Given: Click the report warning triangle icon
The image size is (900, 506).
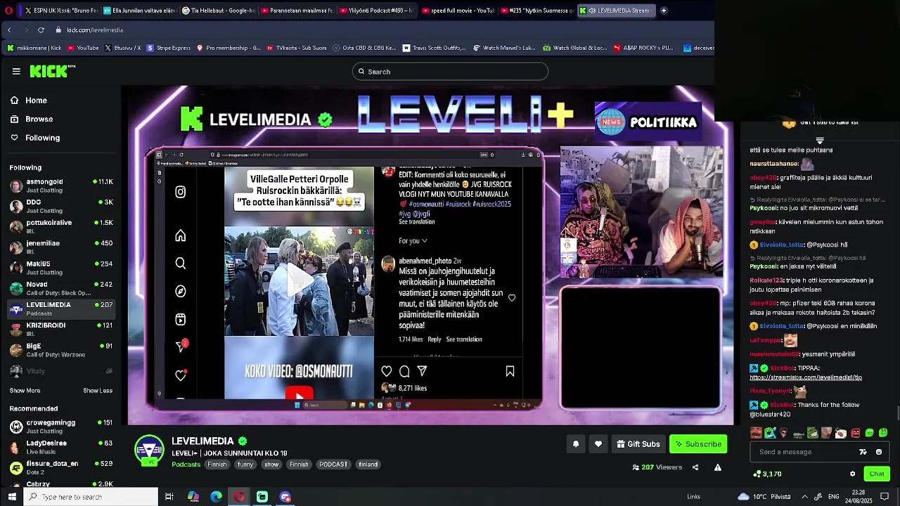Looking at the screenshot, I should pos(718,467).
